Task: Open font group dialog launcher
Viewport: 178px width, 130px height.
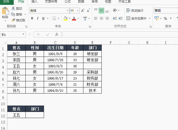Action: tap(90, 27)
